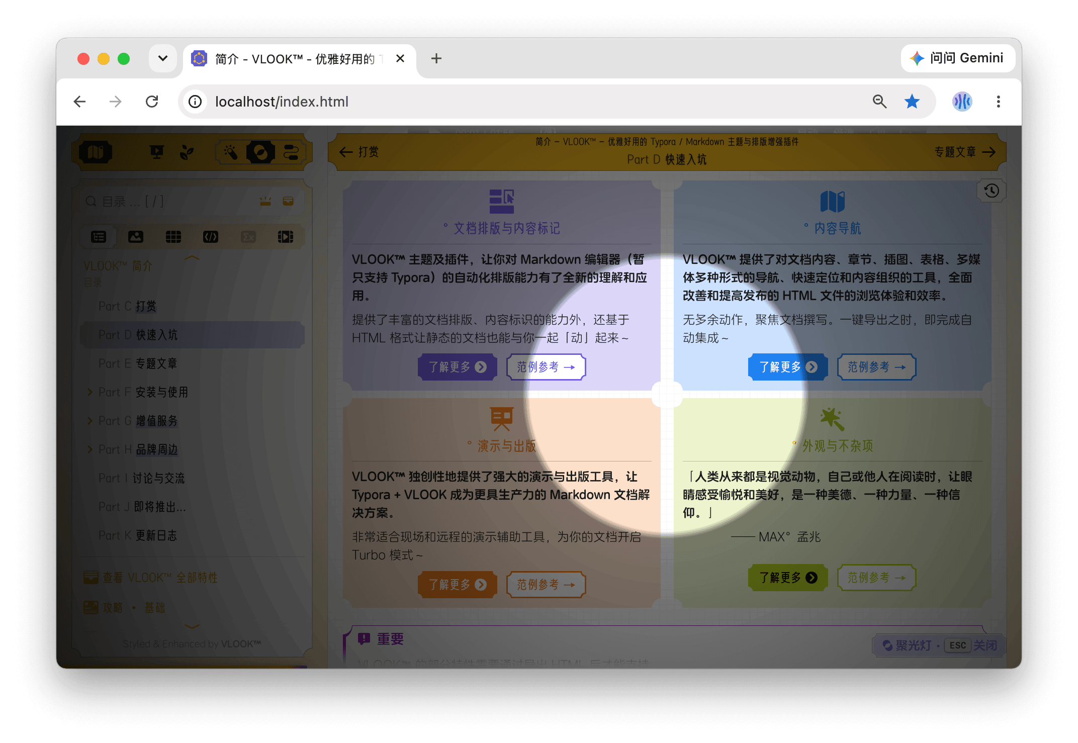Image resolution: width=1078 pixels, height=743 pixels.
Task: Open a new browser tab
Action: click(x=436, y=58)
